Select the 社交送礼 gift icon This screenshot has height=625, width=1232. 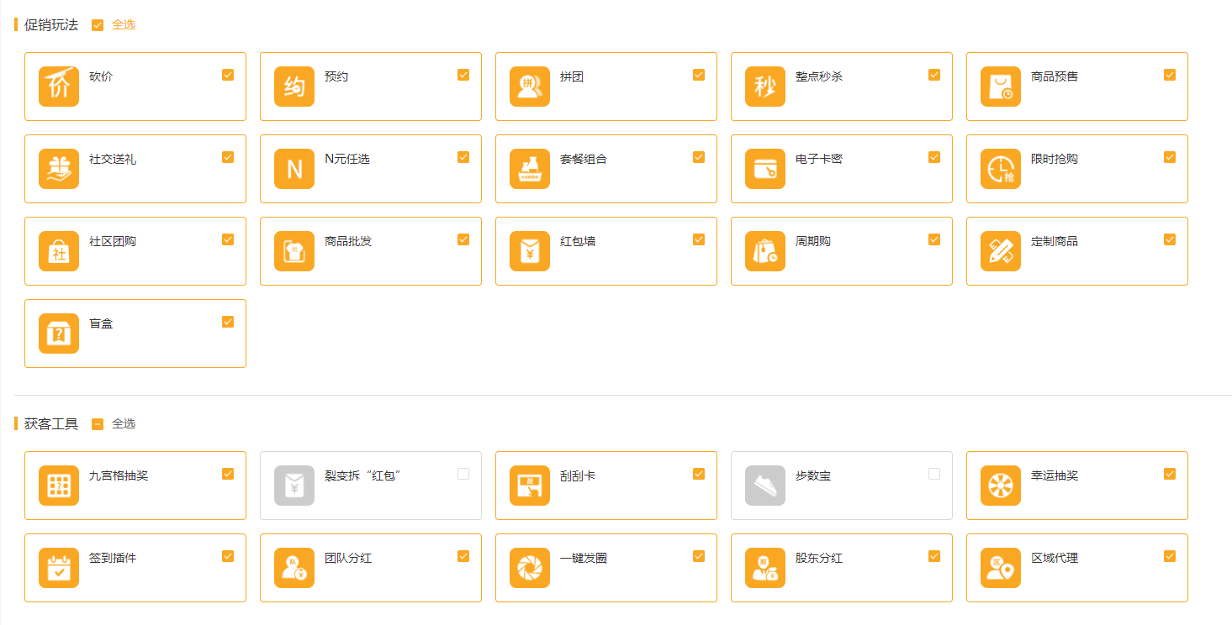click(x=59, y=169)
